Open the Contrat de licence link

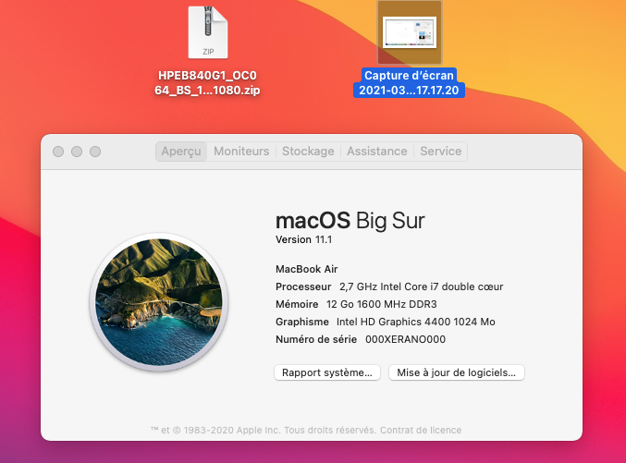click(x=421, y=431)
